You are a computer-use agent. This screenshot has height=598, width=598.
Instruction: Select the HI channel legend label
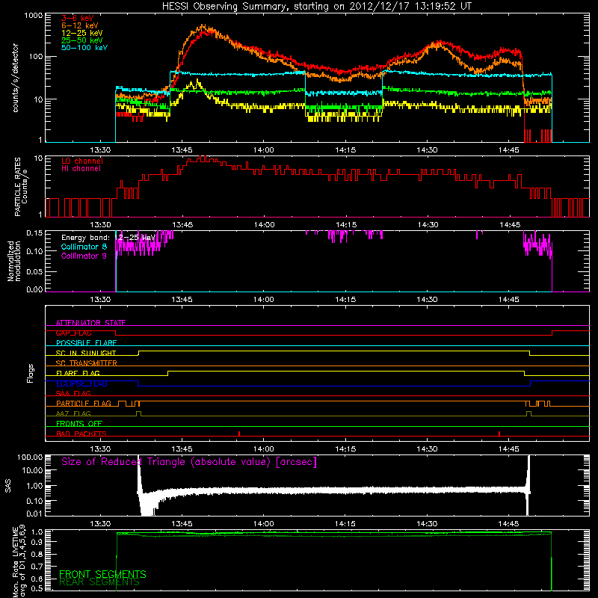81,169
